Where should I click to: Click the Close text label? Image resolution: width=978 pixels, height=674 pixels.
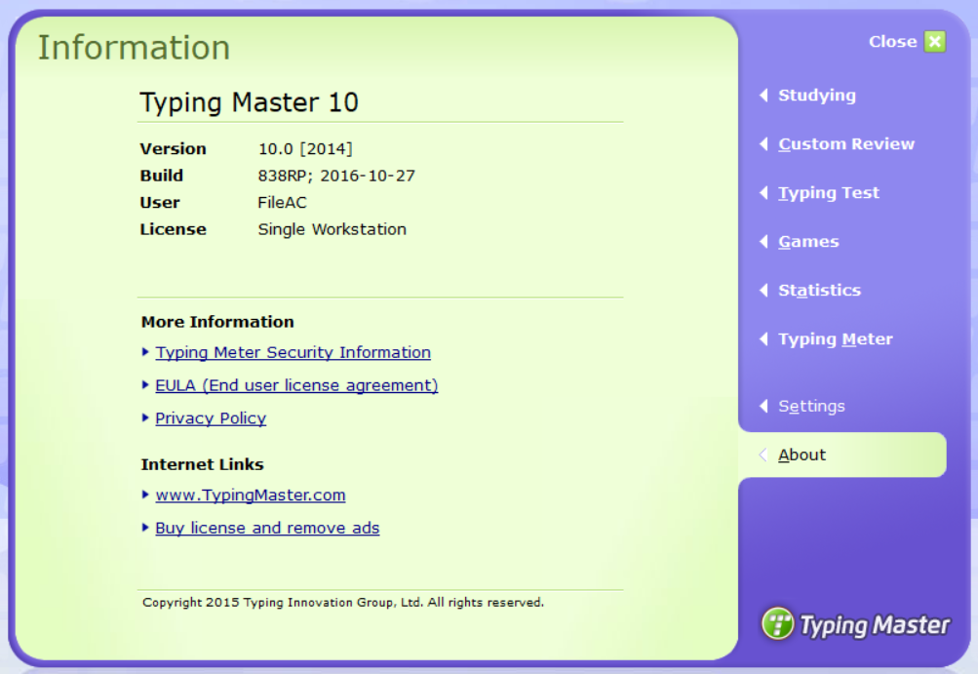(892, 42)
